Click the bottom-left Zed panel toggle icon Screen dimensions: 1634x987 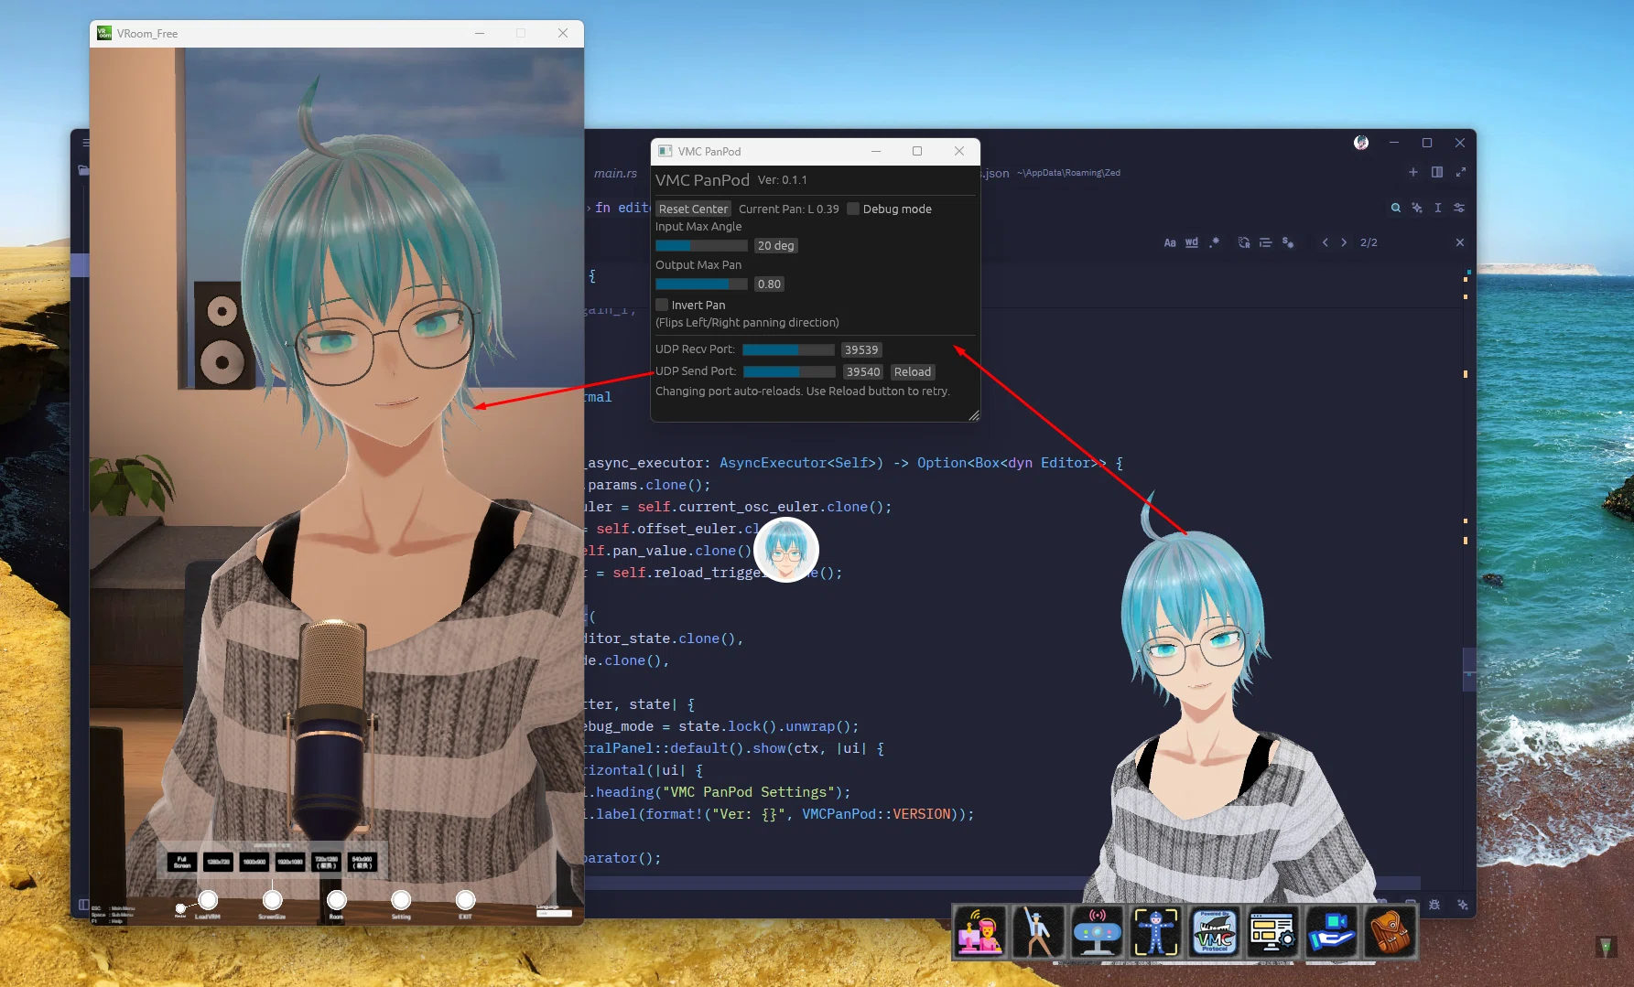point(84,905)
